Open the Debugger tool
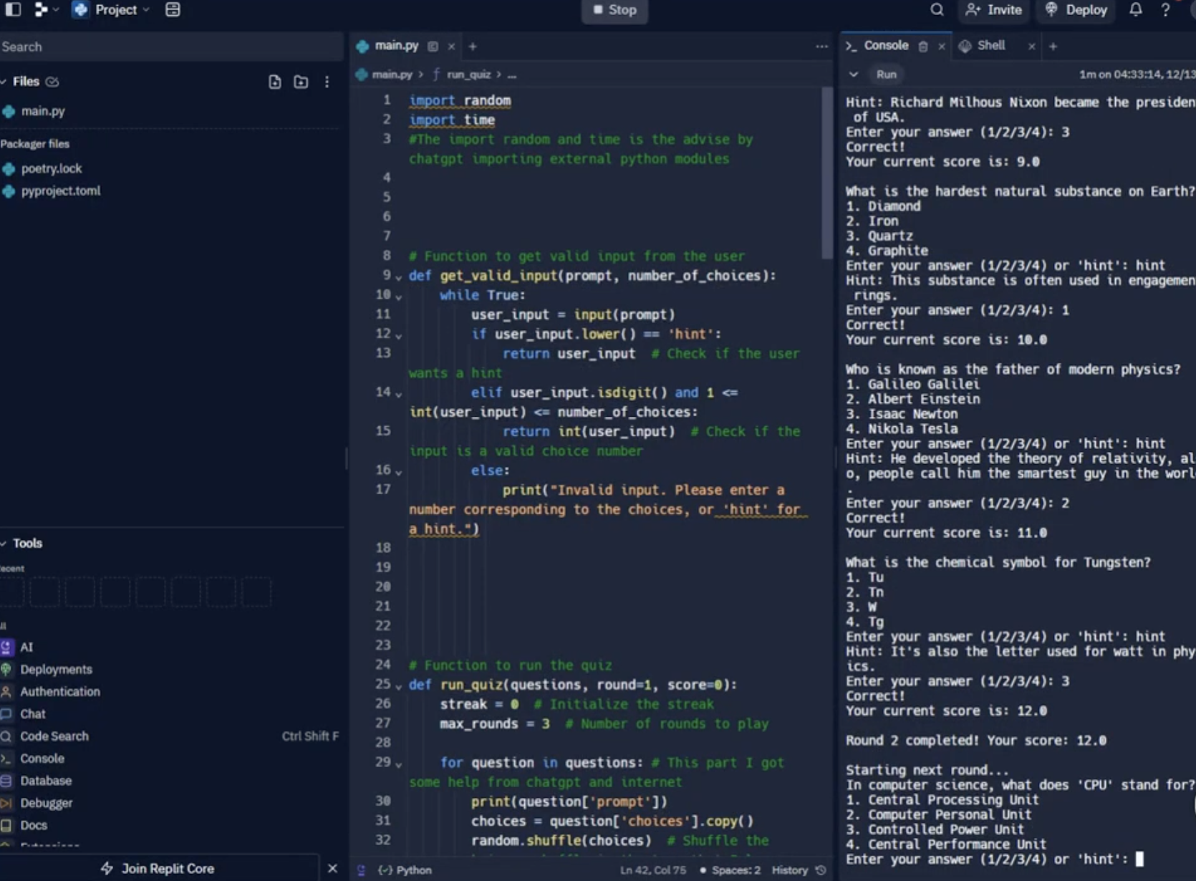Image resolution: width=1196 pixels, height=881 pixels. [x=47, y=802]
